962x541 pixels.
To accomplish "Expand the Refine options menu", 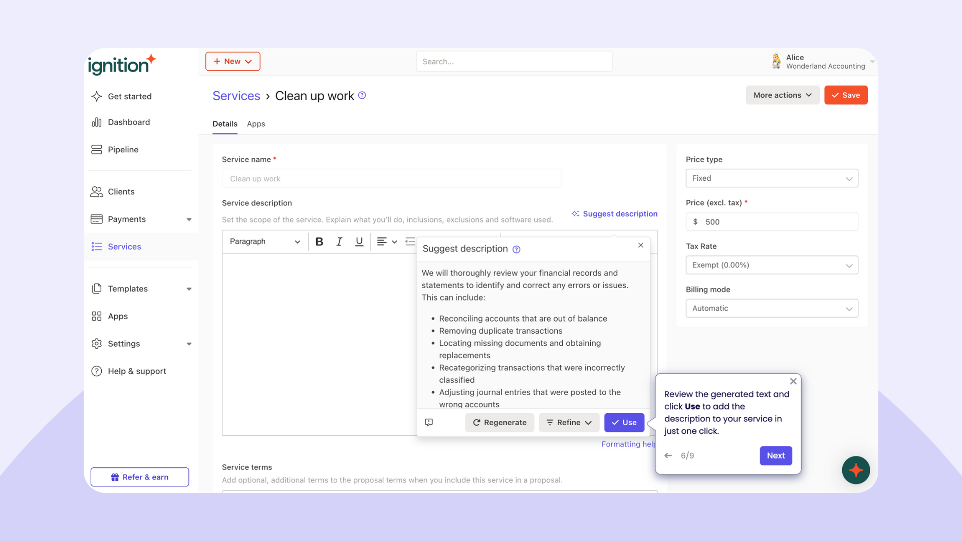I will pyautogui.click(x=569, y=423).
